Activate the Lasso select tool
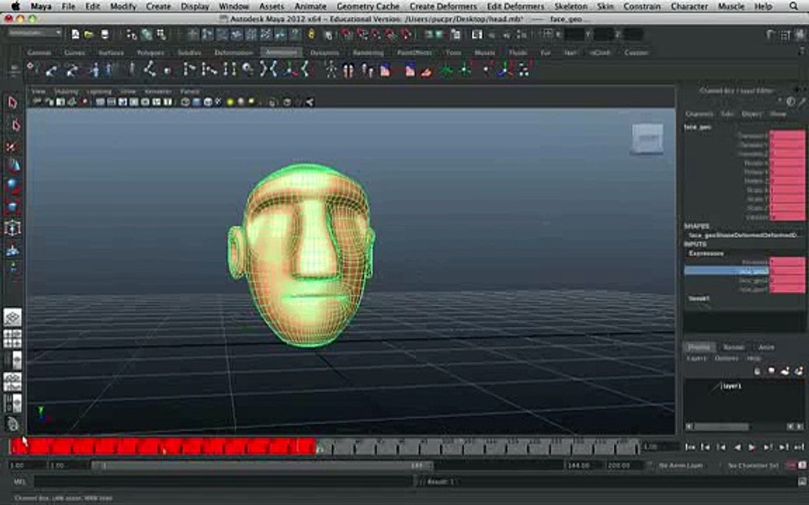 (x=15, y=125)
